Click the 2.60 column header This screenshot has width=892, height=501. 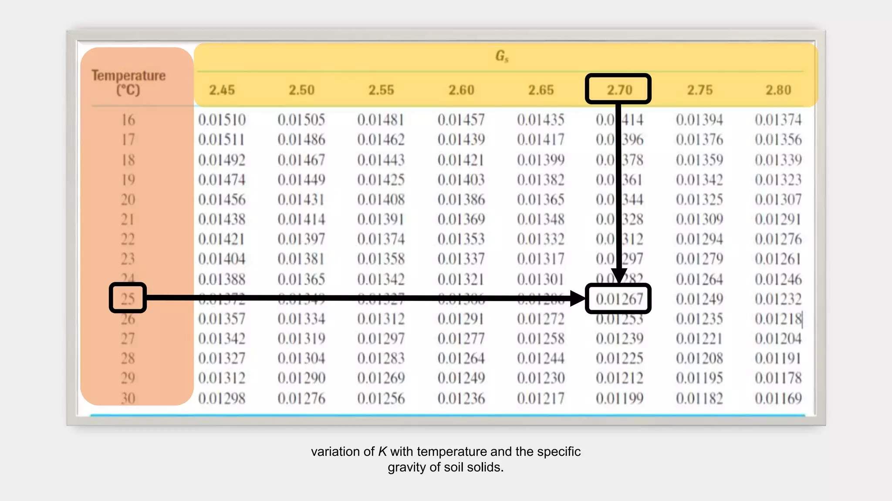[x=461, y=90]
